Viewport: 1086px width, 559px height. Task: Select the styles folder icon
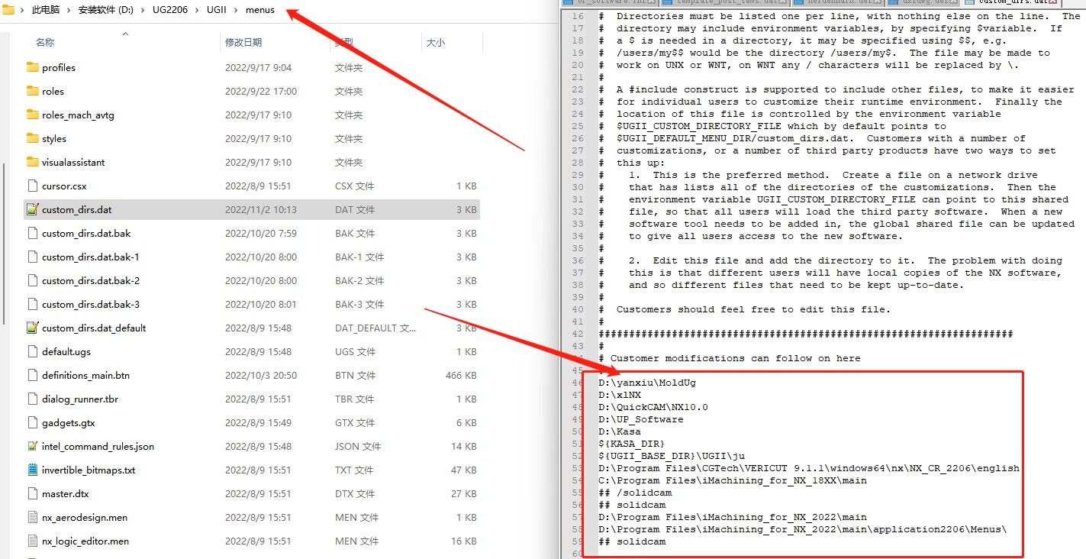coord(32,138)
